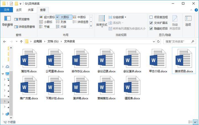
Task: Click the search magnifier icon
Action: point(193,42)
